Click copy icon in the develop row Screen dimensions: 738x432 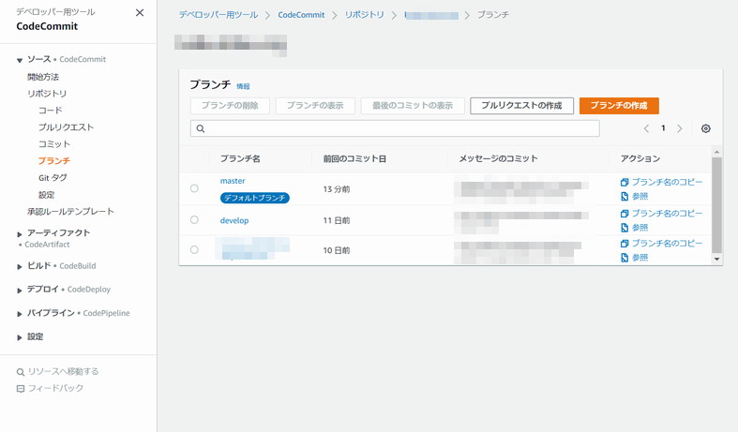click(x=625, y=214)
